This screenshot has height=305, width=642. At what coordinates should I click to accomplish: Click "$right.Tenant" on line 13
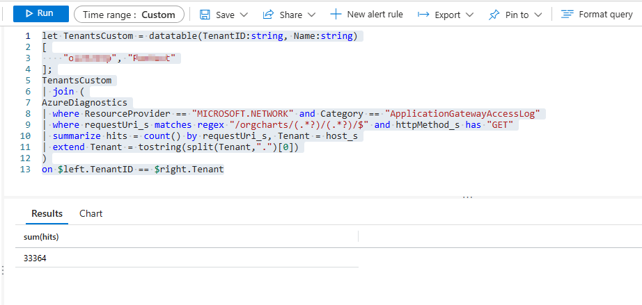point(189,169)
